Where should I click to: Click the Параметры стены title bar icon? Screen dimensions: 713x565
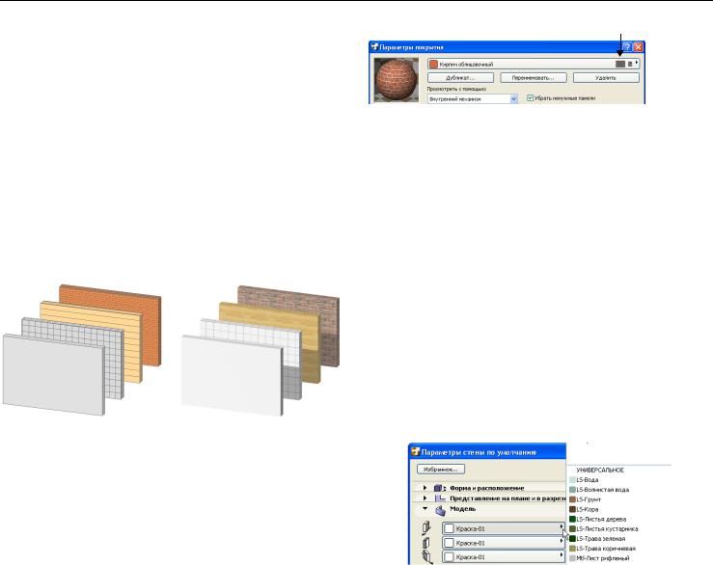click(x=415, y=452)
